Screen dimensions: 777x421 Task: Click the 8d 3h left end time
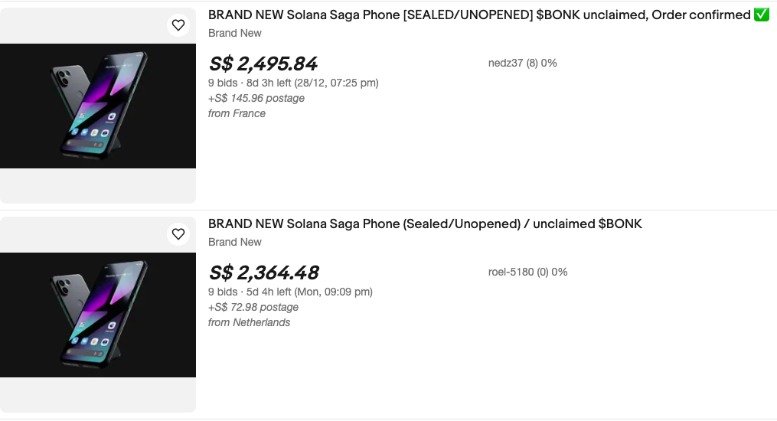[312, 83]
